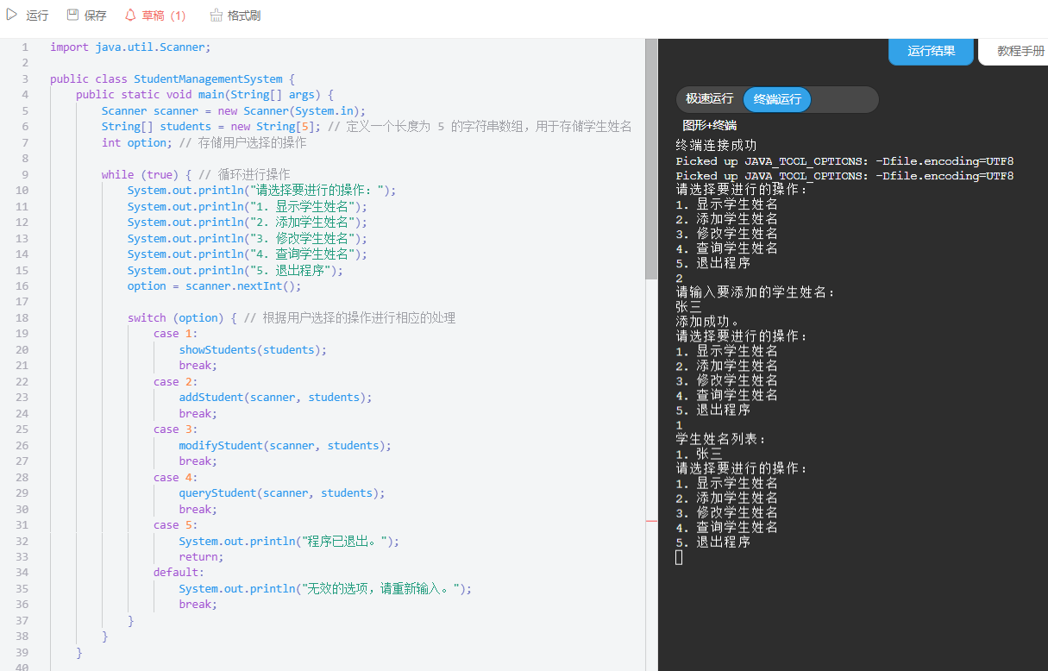This screenshot has height=671, width=1048.
Task: Click 'return;' statement in code
Action: [202, 556]
